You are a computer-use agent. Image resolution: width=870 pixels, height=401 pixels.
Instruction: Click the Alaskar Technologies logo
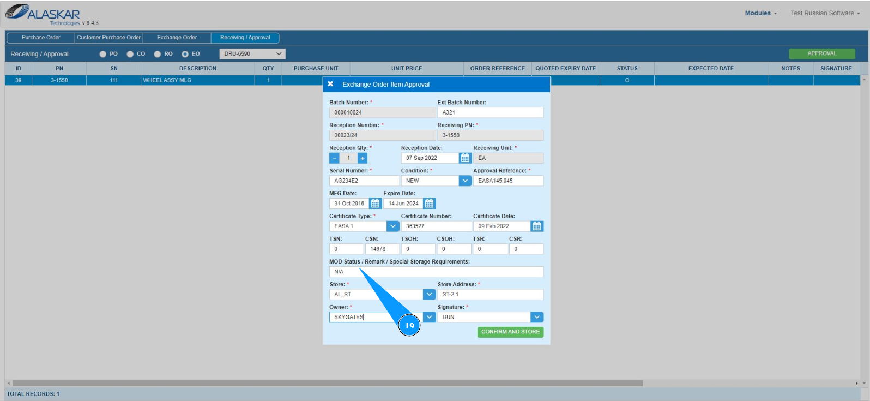[44, 15]
